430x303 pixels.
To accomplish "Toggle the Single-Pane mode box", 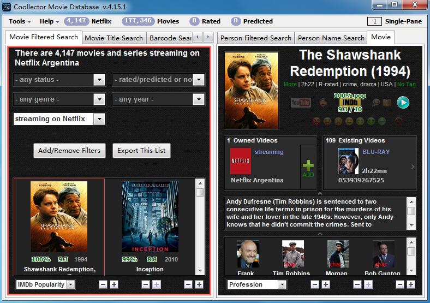I will click(374, 21).
